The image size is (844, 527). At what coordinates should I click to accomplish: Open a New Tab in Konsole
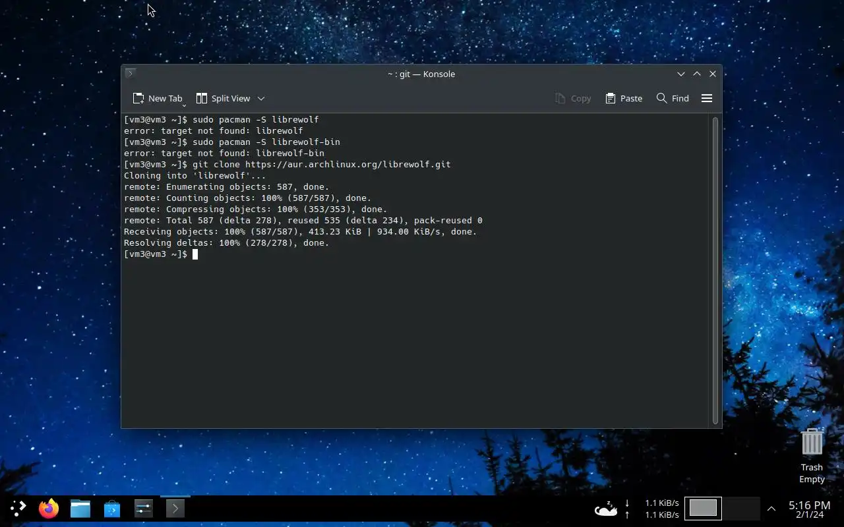coord(157,98)
